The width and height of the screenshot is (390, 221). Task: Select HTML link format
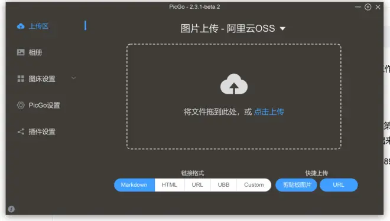click(170, 185)
